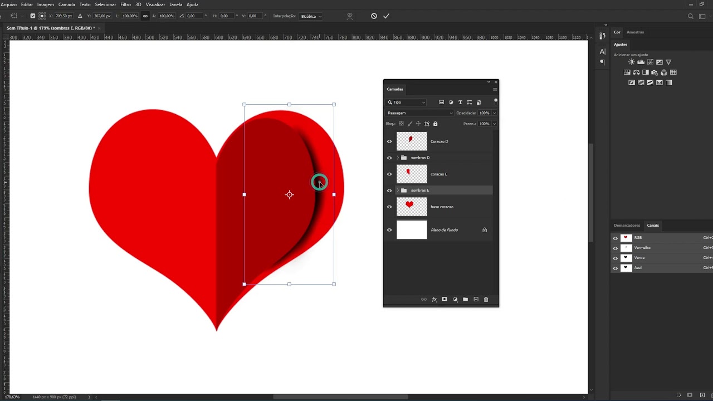Add an Exposure adjustment
The image size is (713, 401).
tap(660, 62)
